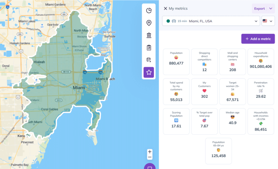The height and width of the screenshot is (169, 278).
Task: Click the Miami Gardens map label
Action: (55, 4)
